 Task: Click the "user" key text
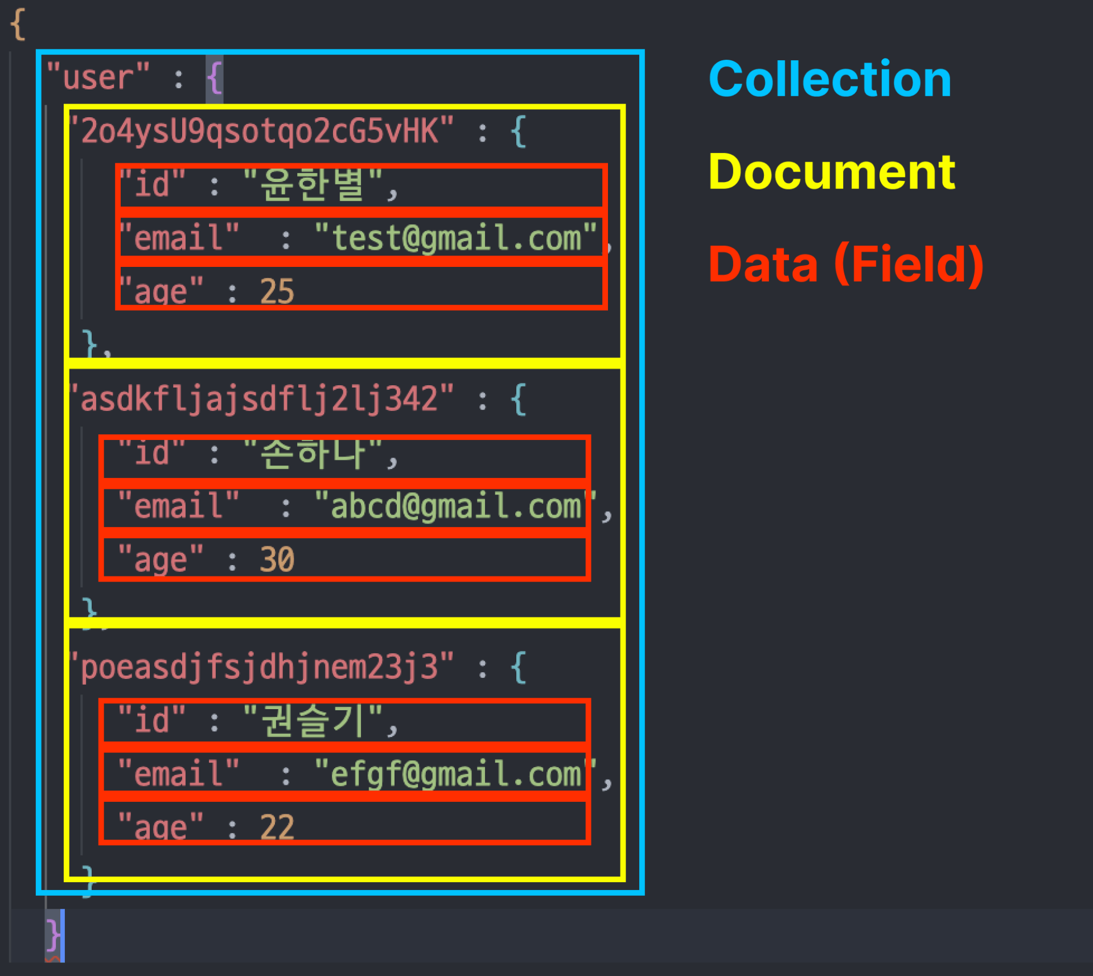98,77
